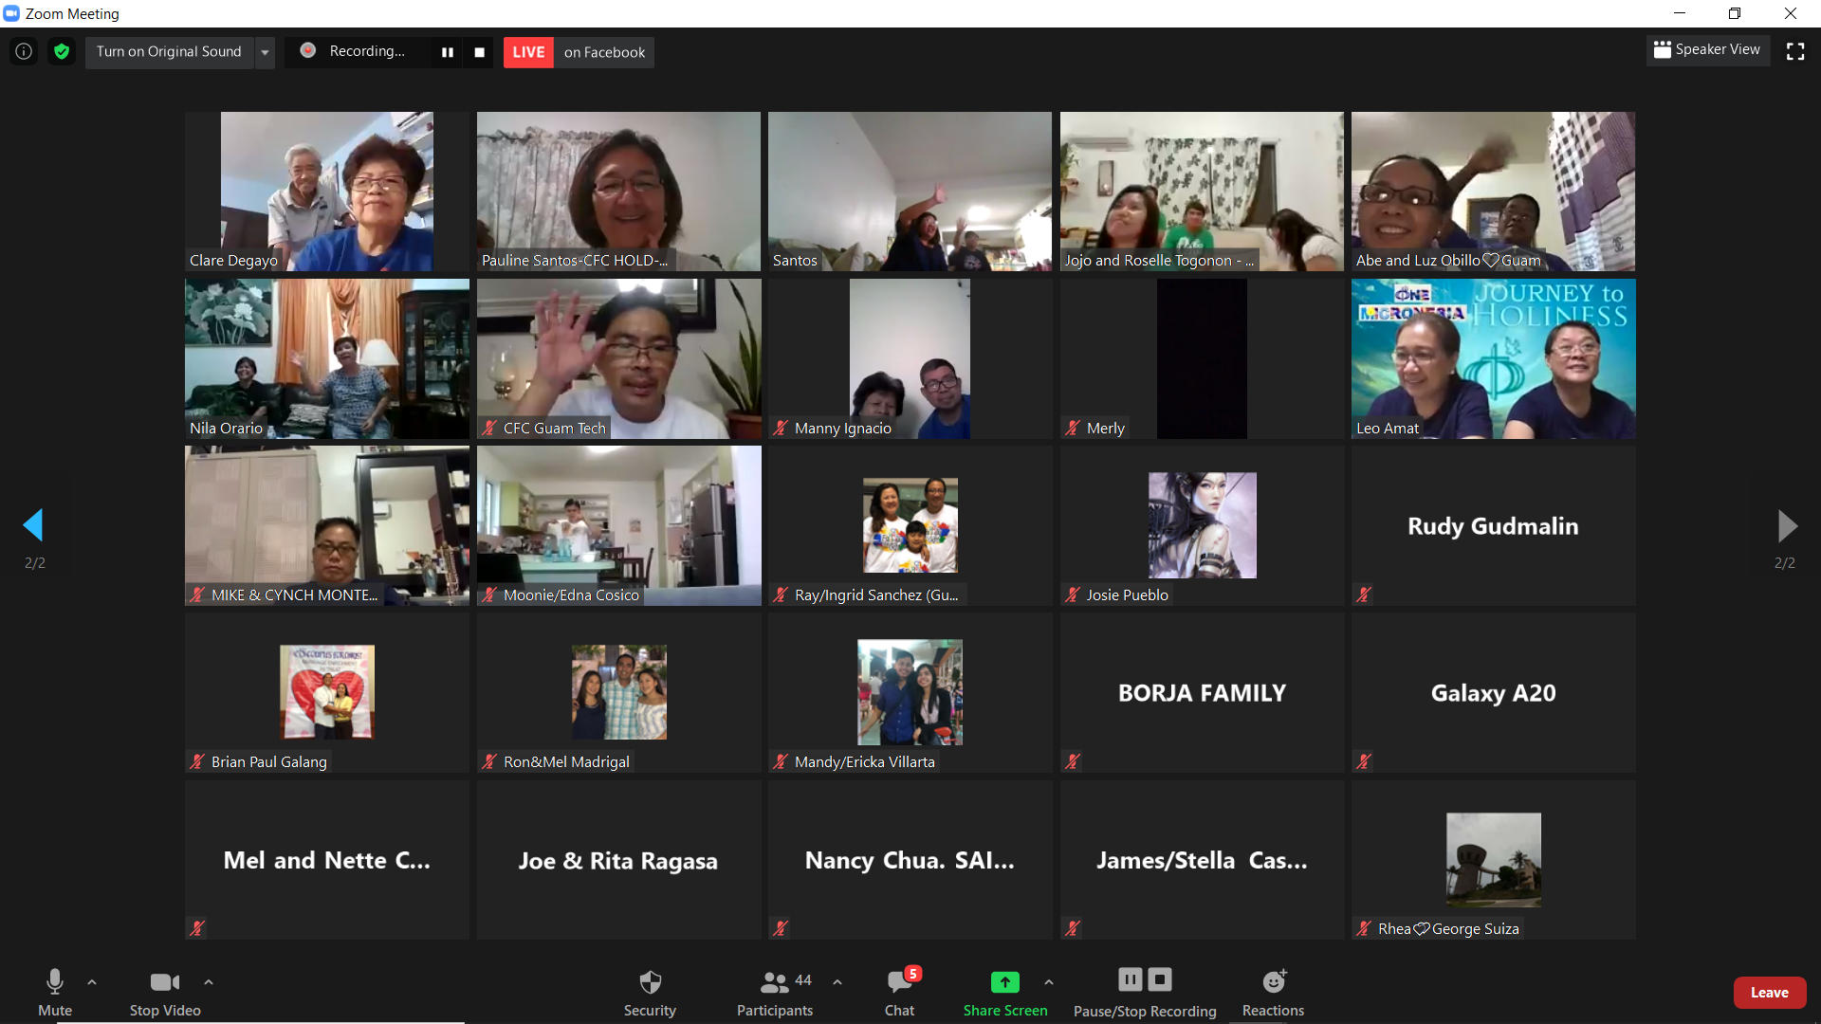The width and height of the screenshot is (1821, 1024).
Task: Select Mel and Nette C... tile
Action: [327, 860]
